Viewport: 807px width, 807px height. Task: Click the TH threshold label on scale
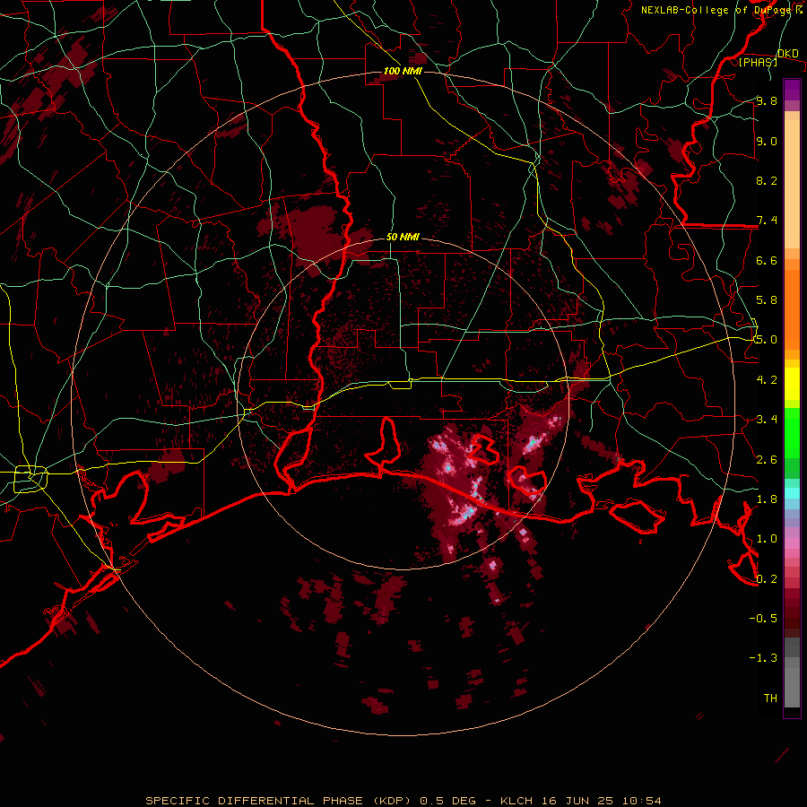coord(770,698)
